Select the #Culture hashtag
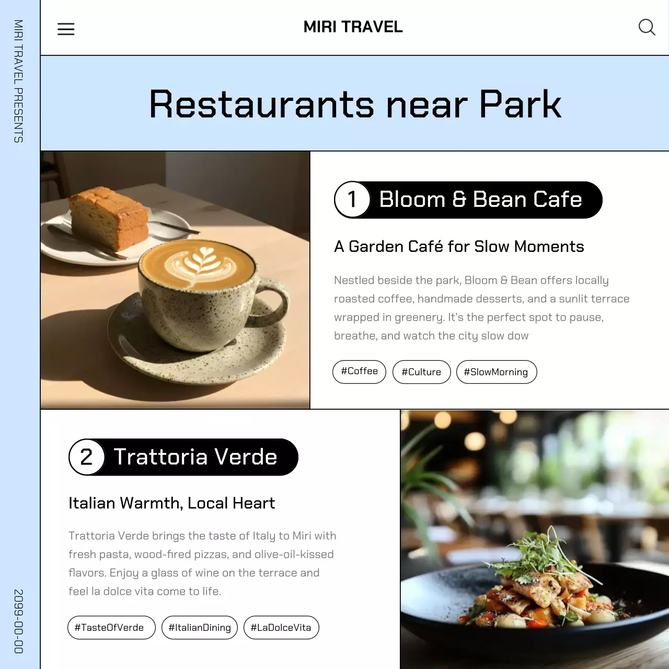This screenshot has width=669, height=669. click(x=421, y=372)
